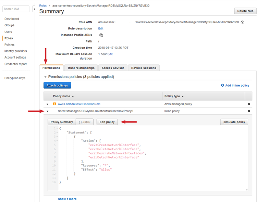Open Groups in the sidebar
Screen dimensions: 257x202
pyautogui.click(x=9, y=25)
